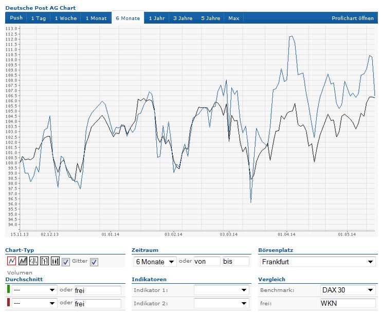The height and width of the screenshot is (315, 381).
Task: Click the 15.11.13 date on x-axis
Action: 20,234
